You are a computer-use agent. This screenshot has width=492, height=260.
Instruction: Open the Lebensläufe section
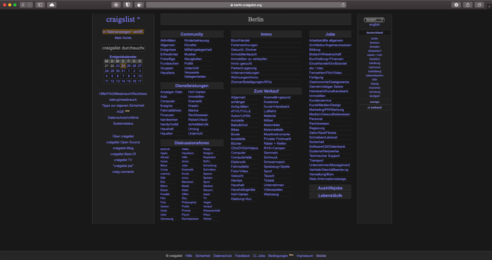pos(330,195)
